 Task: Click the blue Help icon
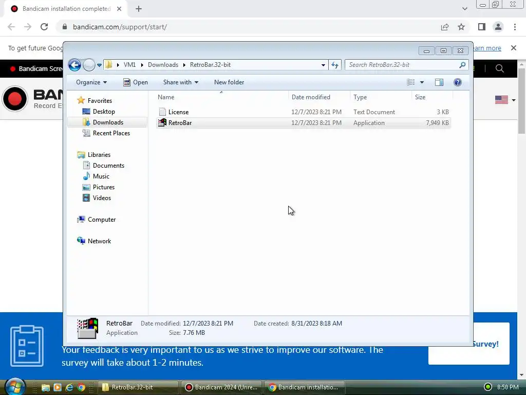(x=458, y=82)
